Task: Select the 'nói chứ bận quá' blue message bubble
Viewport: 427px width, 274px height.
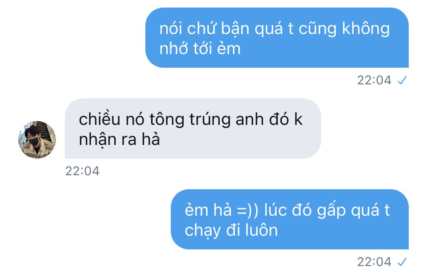Action: tap(277, 38)
